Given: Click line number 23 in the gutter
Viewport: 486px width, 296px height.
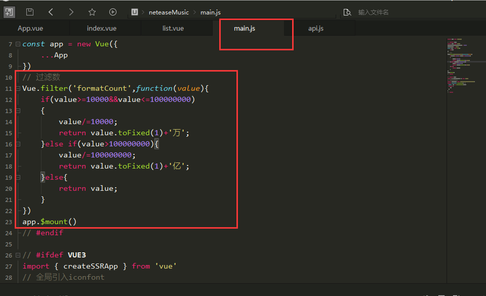Looking at the screenshot, I should point(8,222).
